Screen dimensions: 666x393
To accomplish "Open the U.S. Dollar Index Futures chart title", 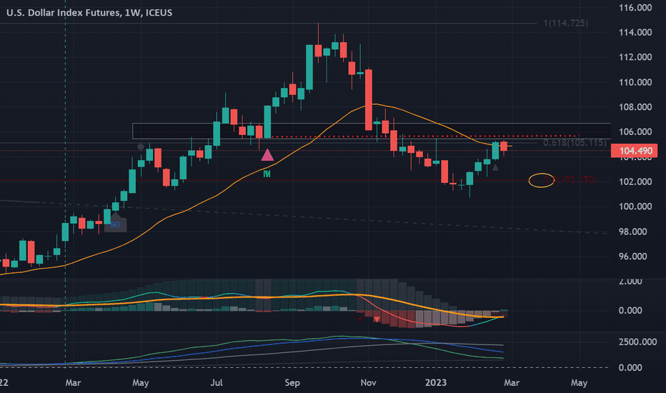I will coord(89,13).
